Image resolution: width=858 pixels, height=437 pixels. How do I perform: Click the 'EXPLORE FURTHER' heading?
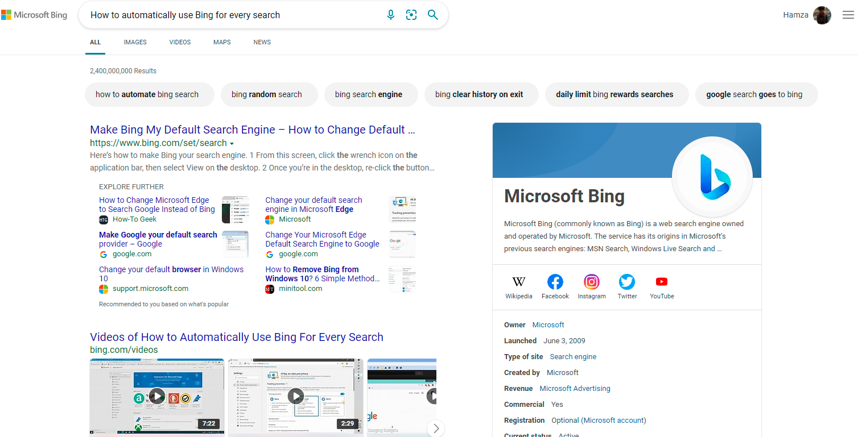pyautogui.click(x=131, y=187)
